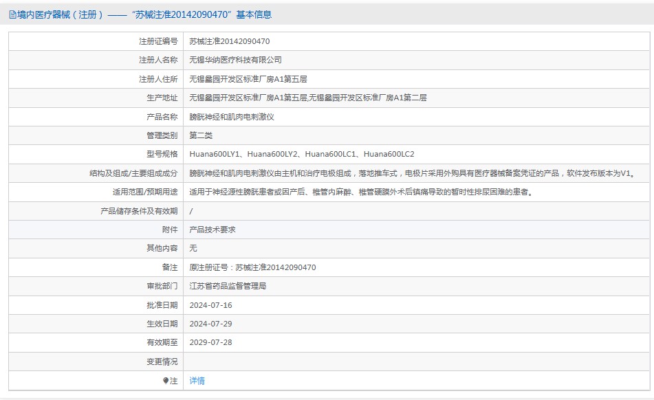Image resolution: width=654 pixels, height=400 pixels.
Task: Open the 详情 link in the 注 row
Action: [197, 381]
